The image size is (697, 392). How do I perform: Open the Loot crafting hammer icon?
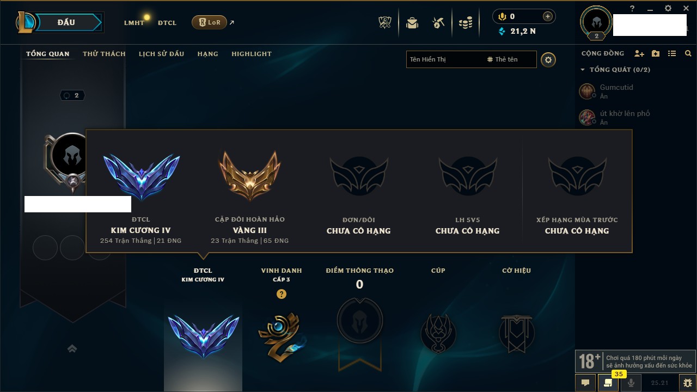438,22
